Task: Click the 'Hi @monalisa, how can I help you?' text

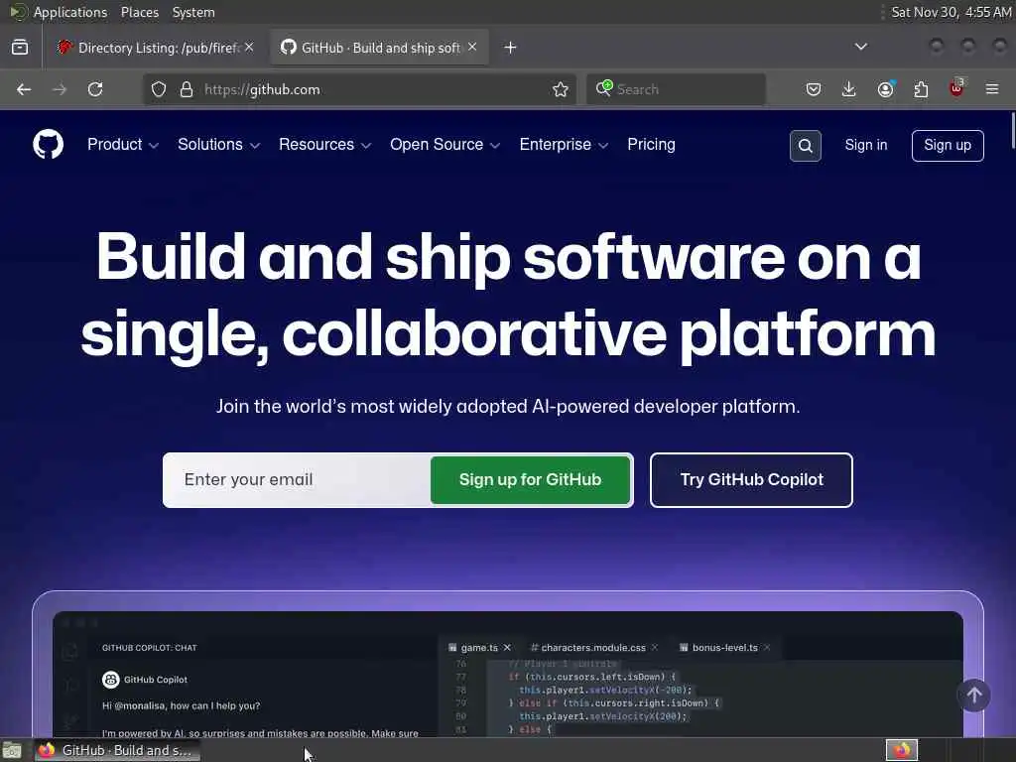Action: tap(181, 705)
